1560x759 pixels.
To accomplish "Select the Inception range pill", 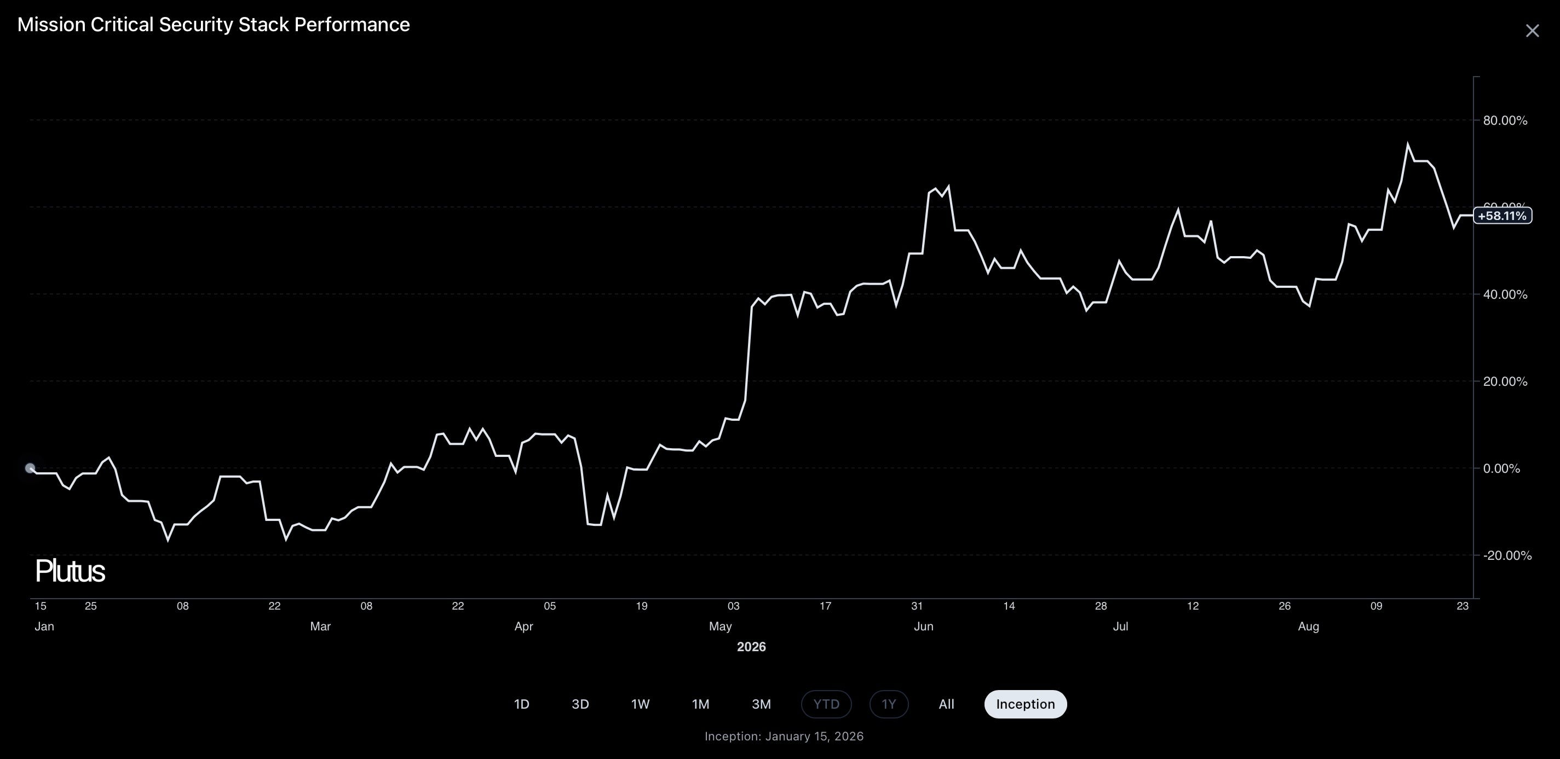I will coord(1025,704).
